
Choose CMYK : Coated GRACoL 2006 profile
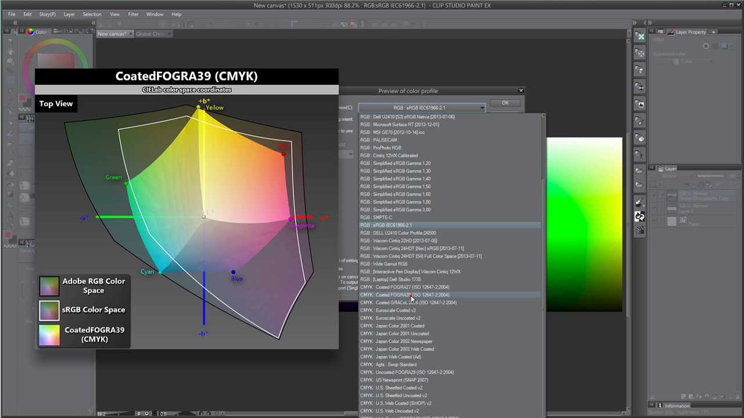(x=450, y=302)
